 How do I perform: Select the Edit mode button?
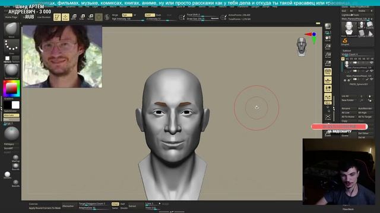[x=57, y=17]
